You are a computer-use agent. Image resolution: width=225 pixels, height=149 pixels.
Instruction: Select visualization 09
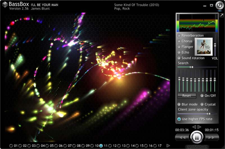[83, 146]
